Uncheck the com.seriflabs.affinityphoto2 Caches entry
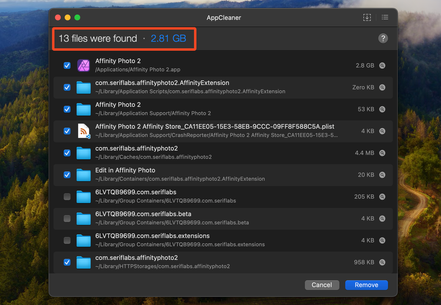This screenshot has height=305, width=441. pos(67,153)
